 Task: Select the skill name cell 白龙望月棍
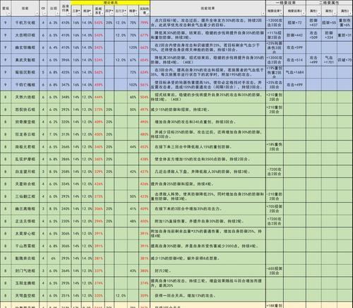click(25, 172)
